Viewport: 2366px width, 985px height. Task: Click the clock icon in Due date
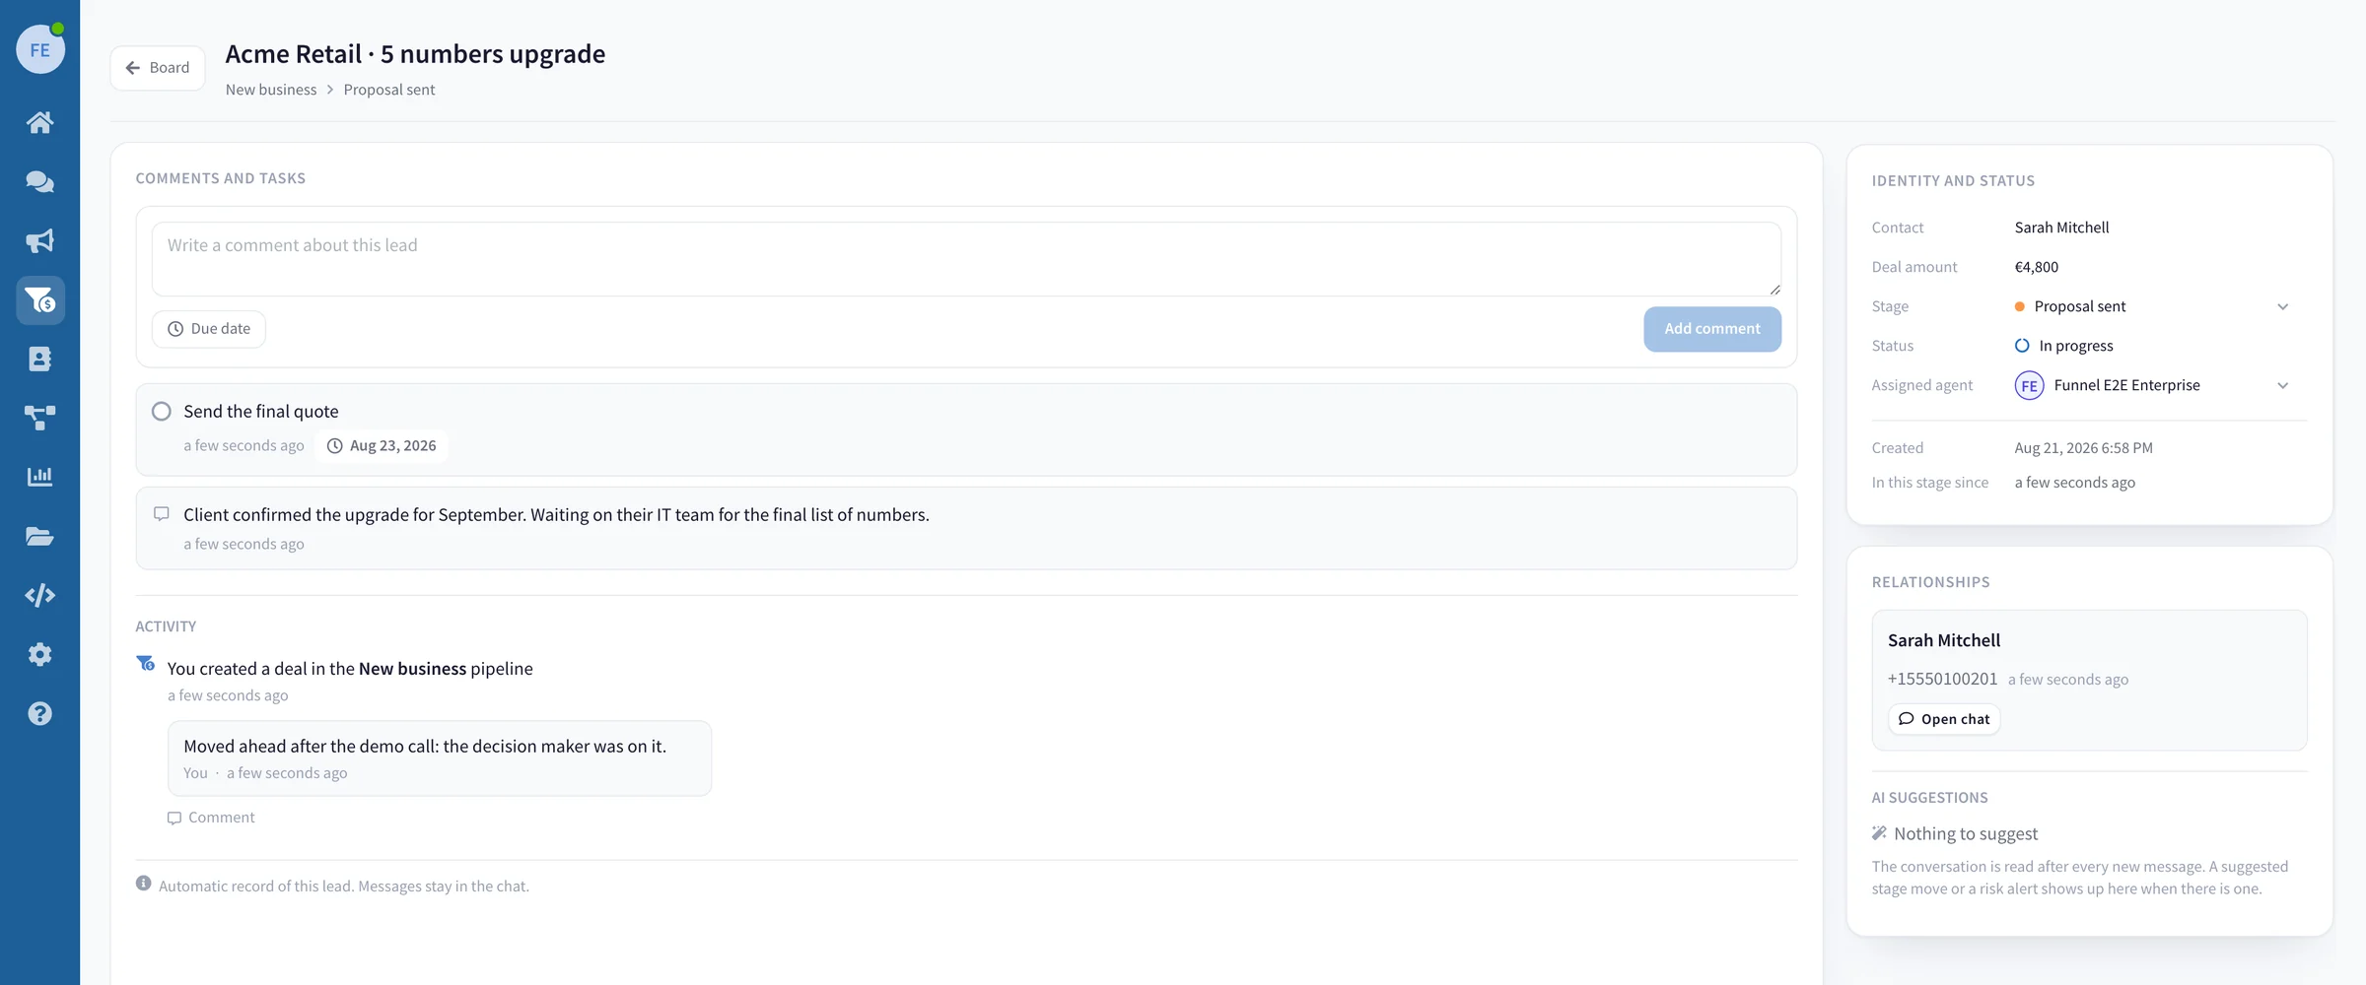pos(175,329)
